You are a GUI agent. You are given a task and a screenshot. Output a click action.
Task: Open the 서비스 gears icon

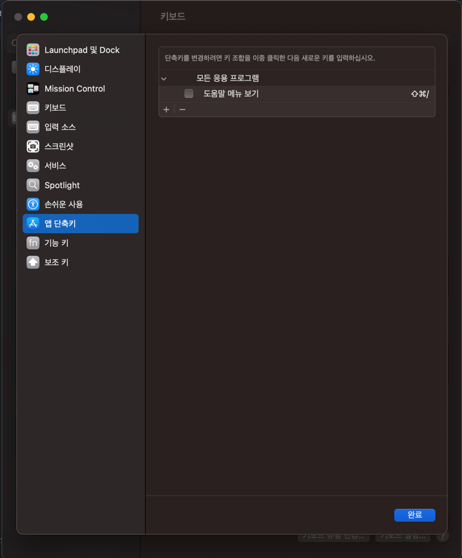coord(33,166)
